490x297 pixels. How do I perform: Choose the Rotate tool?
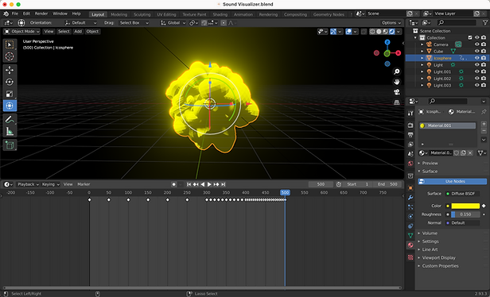coord(10,82)
